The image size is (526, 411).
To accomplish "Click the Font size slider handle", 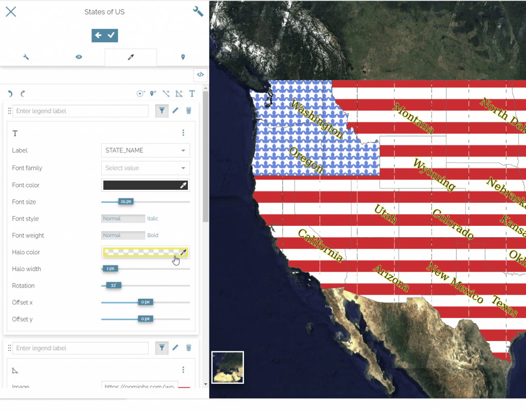I will (126, 202).
